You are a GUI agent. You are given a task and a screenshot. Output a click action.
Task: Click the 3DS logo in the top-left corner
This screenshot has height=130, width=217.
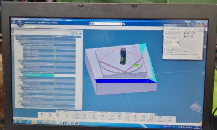[14, 22]
